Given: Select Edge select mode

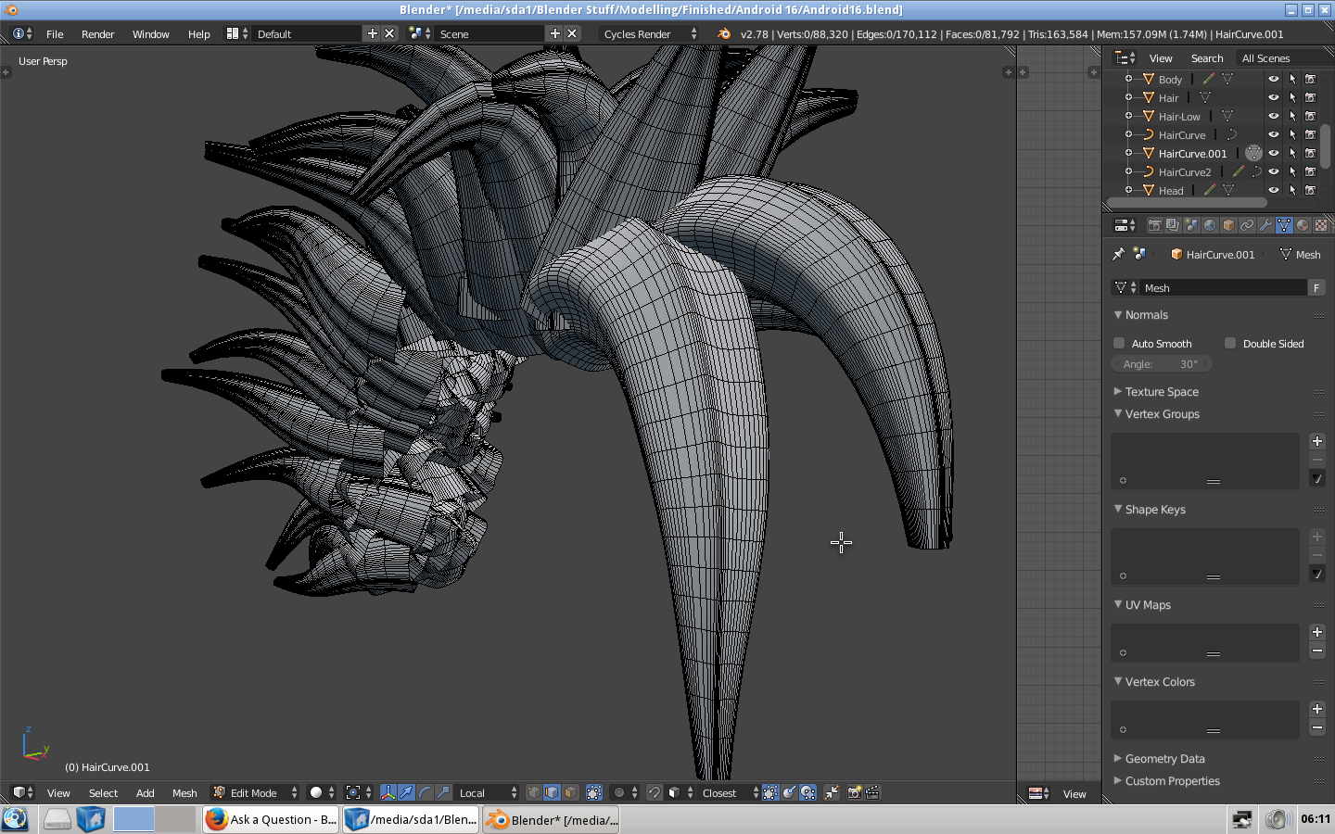Looking at the screenshot, I should pyautogui.click(x=552, y=792).
